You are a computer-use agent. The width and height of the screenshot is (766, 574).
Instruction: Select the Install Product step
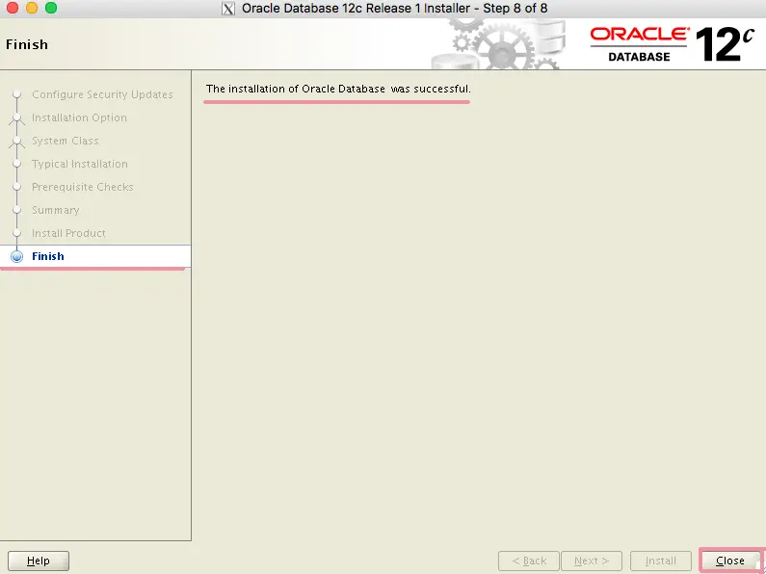68,233
